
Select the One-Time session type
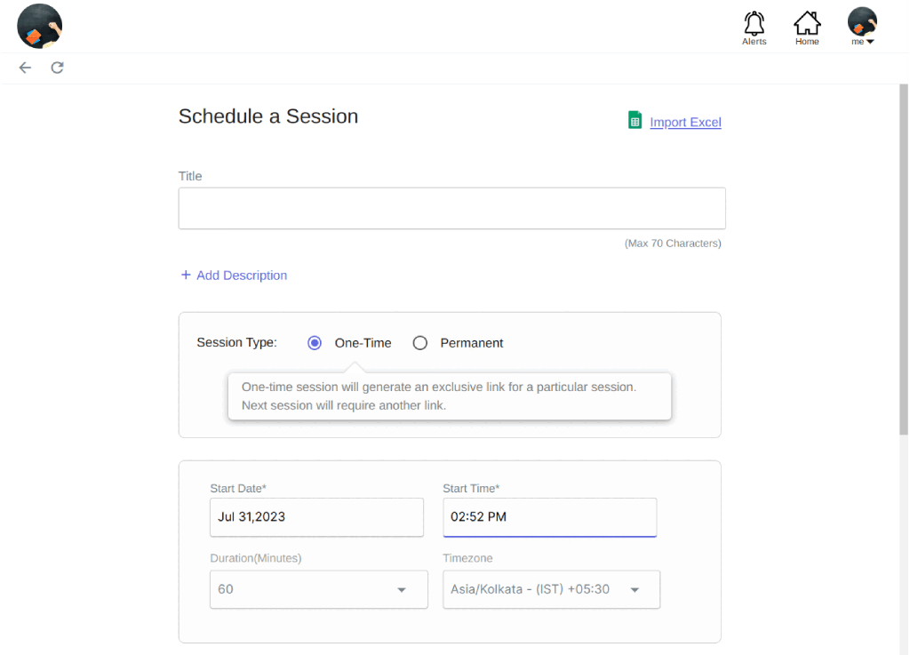(315, 343)
